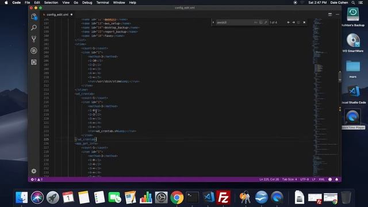368x207 pixels.
Task: Open Terminal from the Dock
Action: tap(193, 197)
